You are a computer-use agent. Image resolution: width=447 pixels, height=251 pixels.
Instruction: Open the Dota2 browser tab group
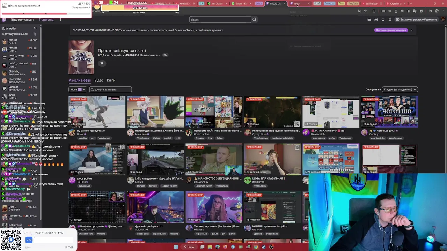coord(317,3)
